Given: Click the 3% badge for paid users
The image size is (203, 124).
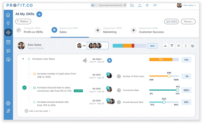Looking at the screenshot, I should coord(186,76).
